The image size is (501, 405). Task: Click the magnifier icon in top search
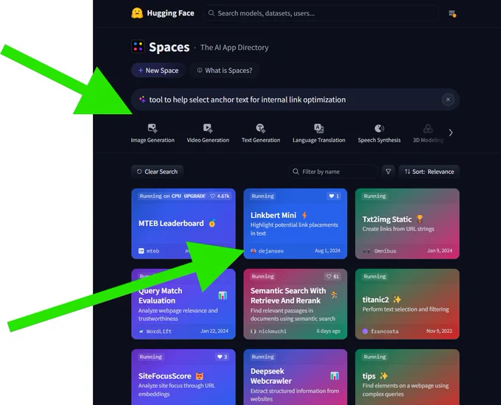[x=211, y=13]
